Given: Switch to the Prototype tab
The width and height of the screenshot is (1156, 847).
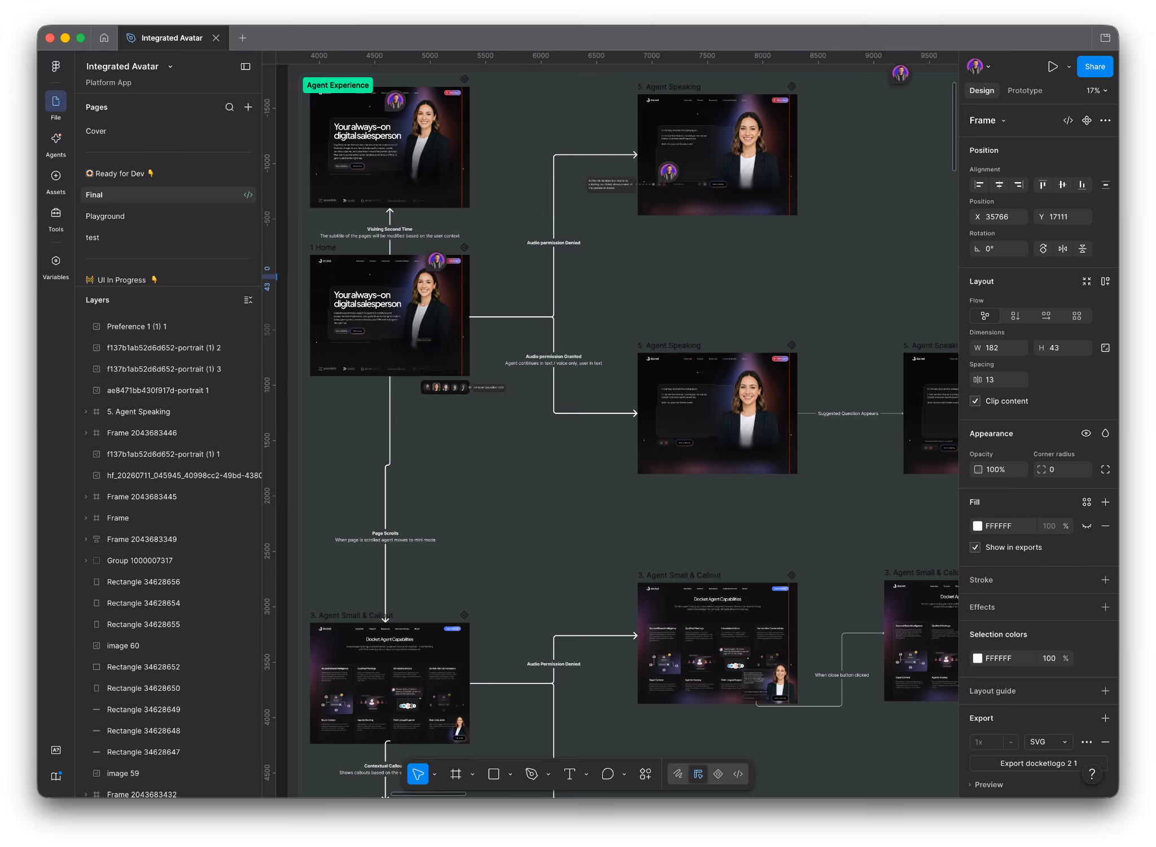Looking at the screenshot, I should [x=1024, y=90].
